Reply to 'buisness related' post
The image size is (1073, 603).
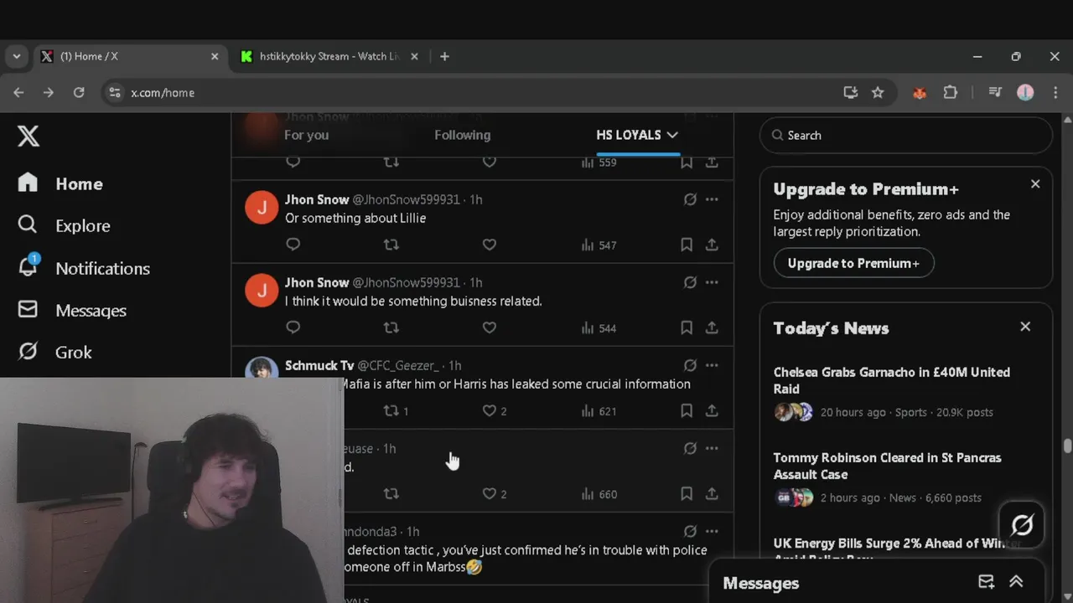(x=293, y=327)
